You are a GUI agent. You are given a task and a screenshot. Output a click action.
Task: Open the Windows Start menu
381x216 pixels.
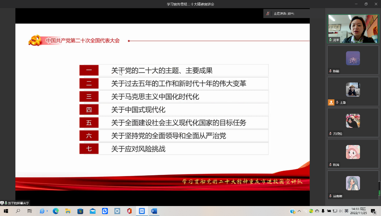[x=6, y=211]
